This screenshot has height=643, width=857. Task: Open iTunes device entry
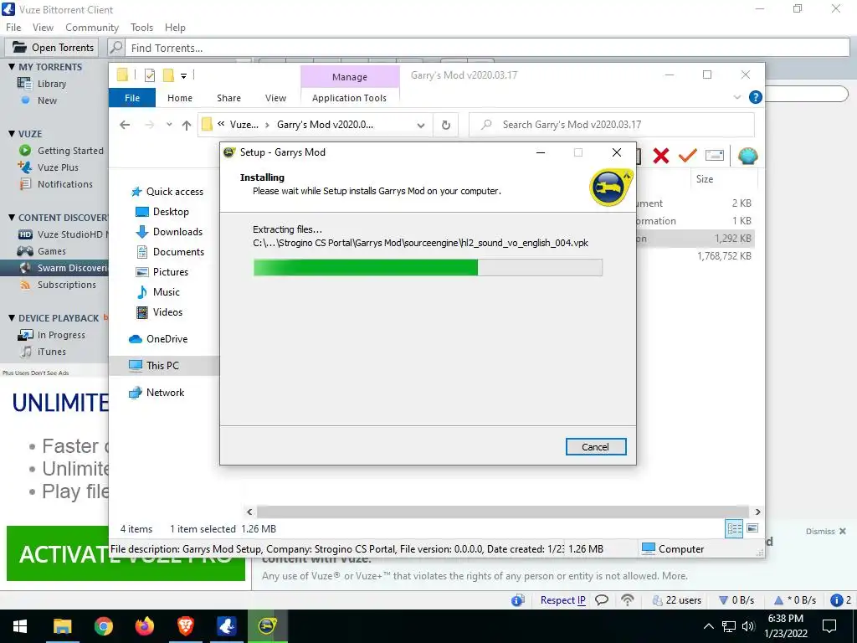pos(51,352)
